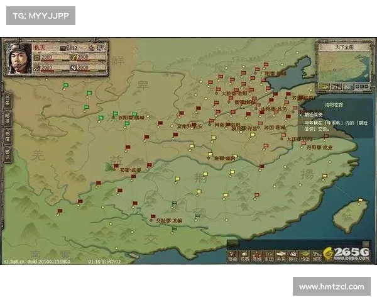The image size is (377, 302).
Task: Select the city 九江郡·寿春 on the map
Action: [x=300, y=139]
